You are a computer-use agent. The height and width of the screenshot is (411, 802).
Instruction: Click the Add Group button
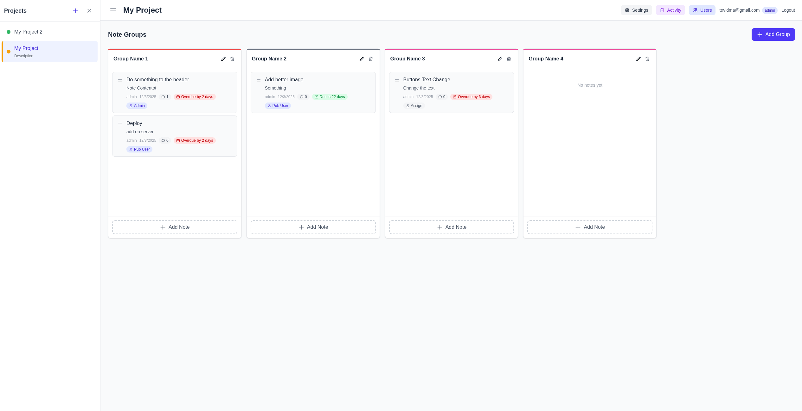(773, 34)
